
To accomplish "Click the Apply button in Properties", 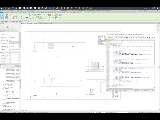I will (18, 66).
